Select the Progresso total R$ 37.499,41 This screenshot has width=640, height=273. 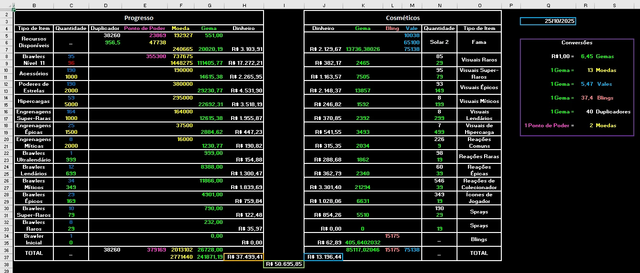(244, 257)
